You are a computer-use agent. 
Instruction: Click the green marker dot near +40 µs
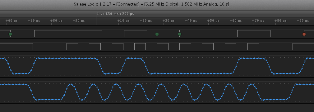pyautogui.click(x=180, y=34)
